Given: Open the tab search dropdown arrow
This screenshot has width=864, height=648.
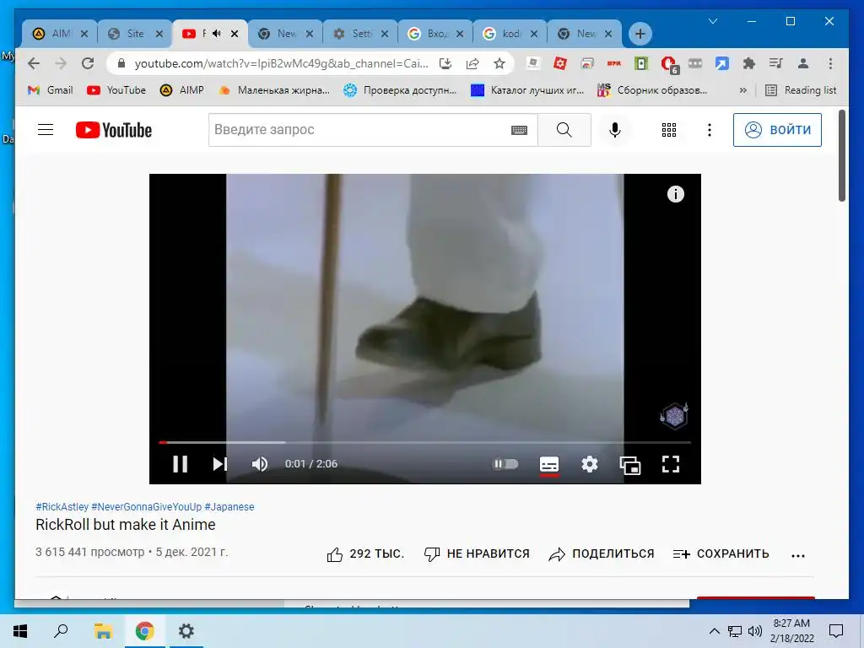Looking at the screenshot, I should [712, 21].
